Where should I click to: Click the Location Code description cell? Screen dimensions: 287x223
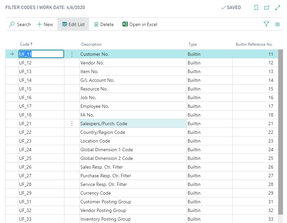(x=133, y=141)
